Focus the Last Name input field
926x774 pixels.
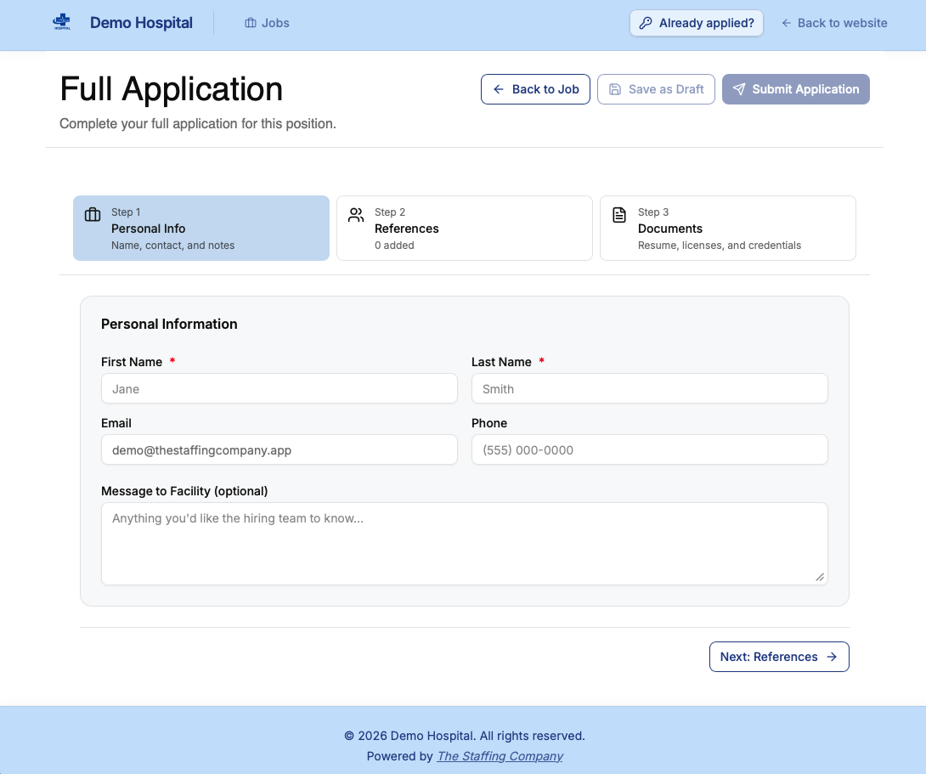click(x=650, y=388)
